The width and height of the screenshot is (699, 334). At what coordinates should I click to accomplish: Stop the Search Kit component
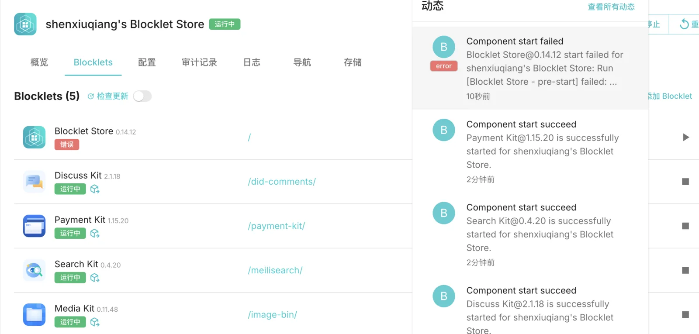tap(685, 271)
